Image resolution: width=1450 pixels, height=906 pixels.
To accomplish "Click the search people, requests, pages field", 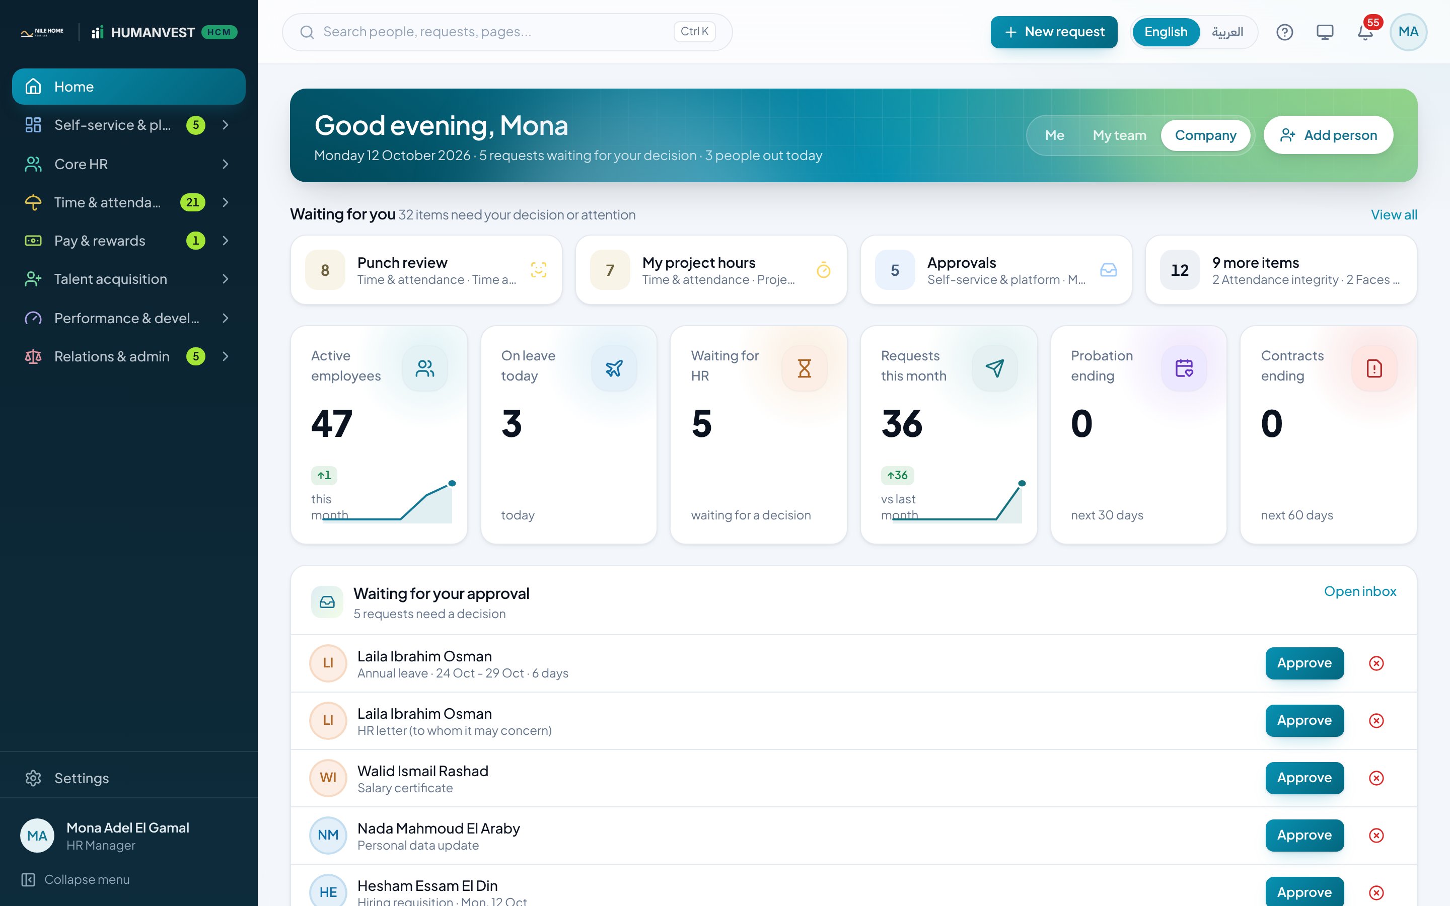I will click(507, 32).
